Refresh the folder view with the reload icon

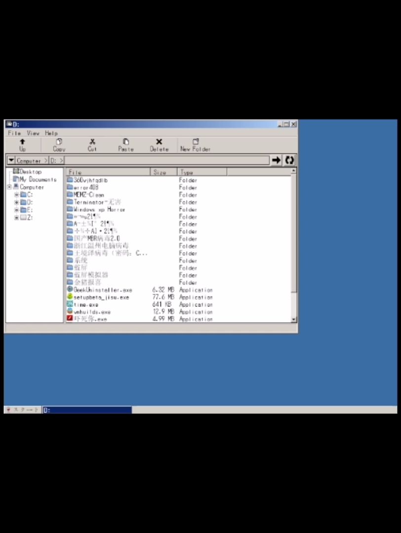pos(289,160)
